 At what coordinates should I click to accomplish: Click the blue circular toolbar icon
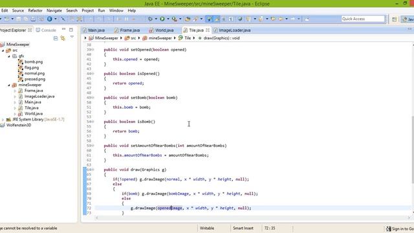(49, 19)
